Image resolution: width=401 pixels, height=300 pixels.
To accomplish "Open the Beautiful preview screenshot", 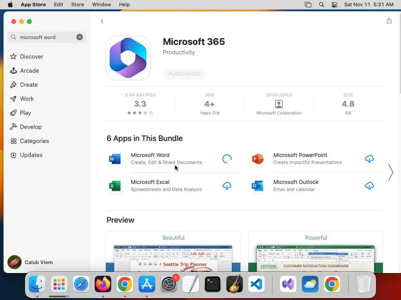I will (173, 252).
